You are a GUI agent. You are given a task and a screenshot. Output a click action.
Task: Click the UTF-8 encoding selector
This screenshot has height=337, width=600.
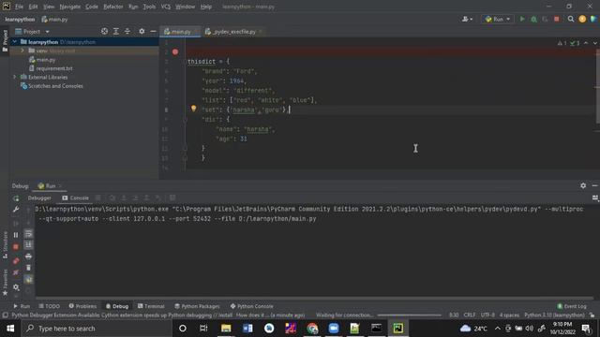[487, 315]
